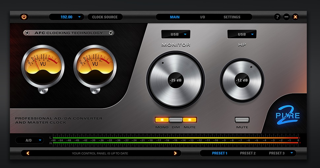Toggle the monitor DIM switch
The width and height of the screenshot is (320, 168).
(x=176, y=120)
